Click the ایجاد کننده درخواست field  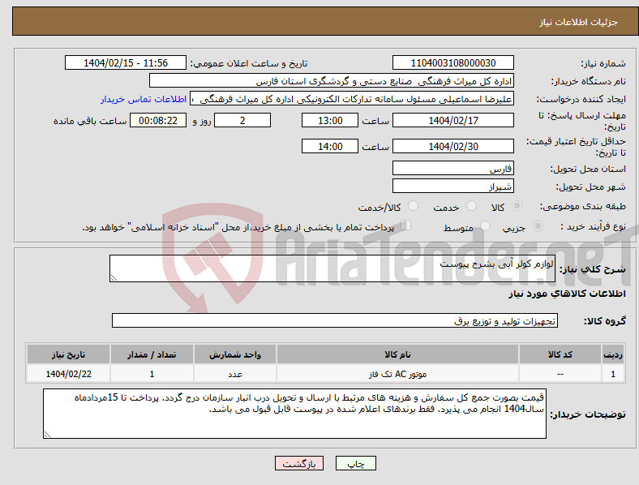352,99
